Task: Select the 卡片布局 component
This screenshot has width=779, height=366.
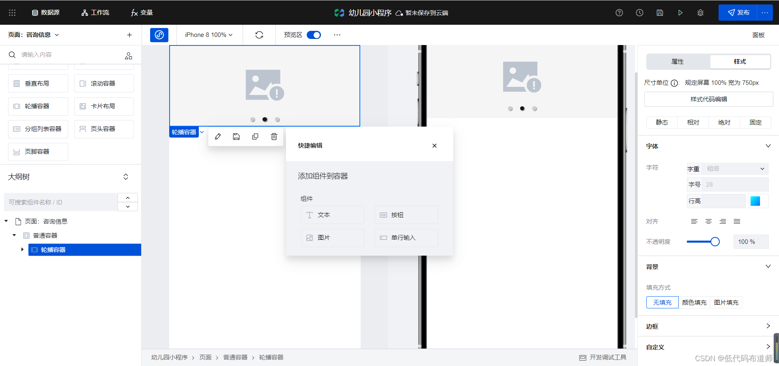Action: (x=104, y=106)
